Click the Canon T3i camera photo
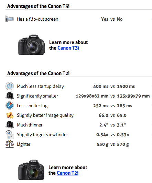The height and width of the screenshot is (183, 152). click(32, 45)
